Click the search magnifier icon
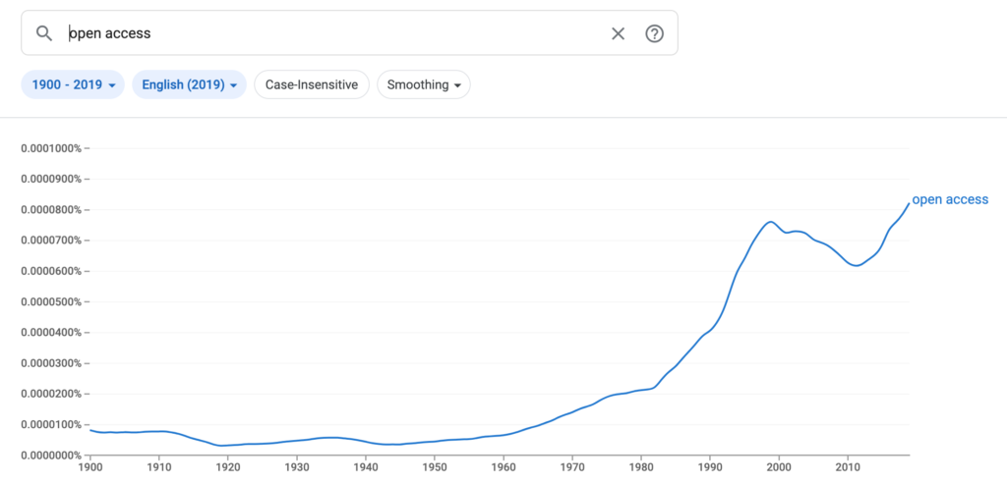This screenshot has height=485, width=1007. tap(44, 33)
